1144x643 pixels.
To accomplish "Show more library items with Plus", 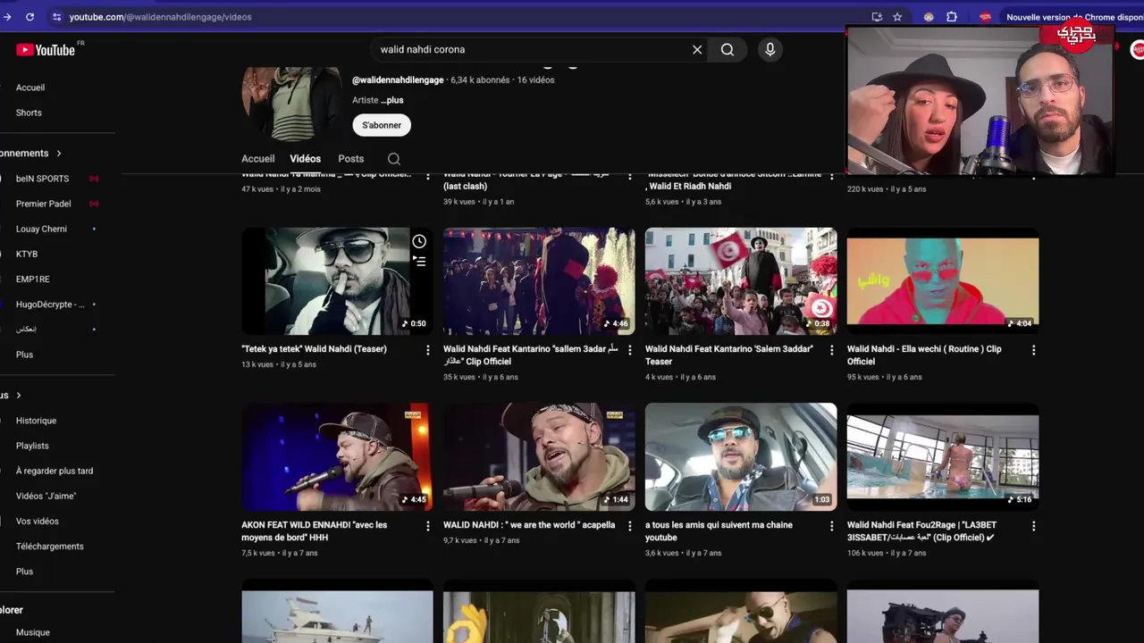I will tap(24, 572).
